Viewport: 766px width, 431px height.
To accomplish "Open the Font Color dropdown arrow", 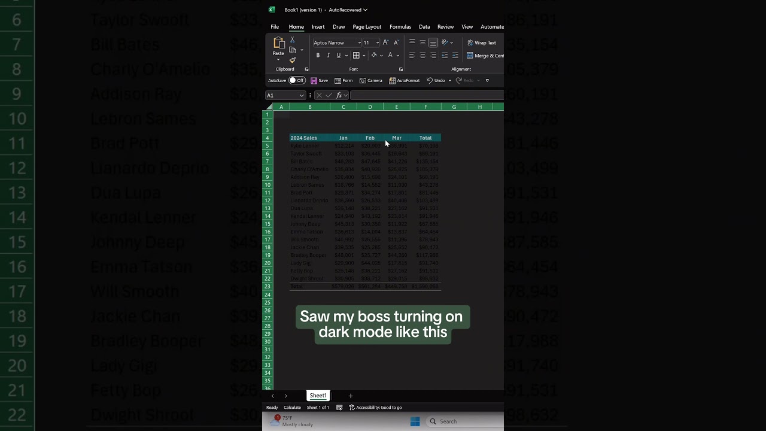I will (397, 55).
